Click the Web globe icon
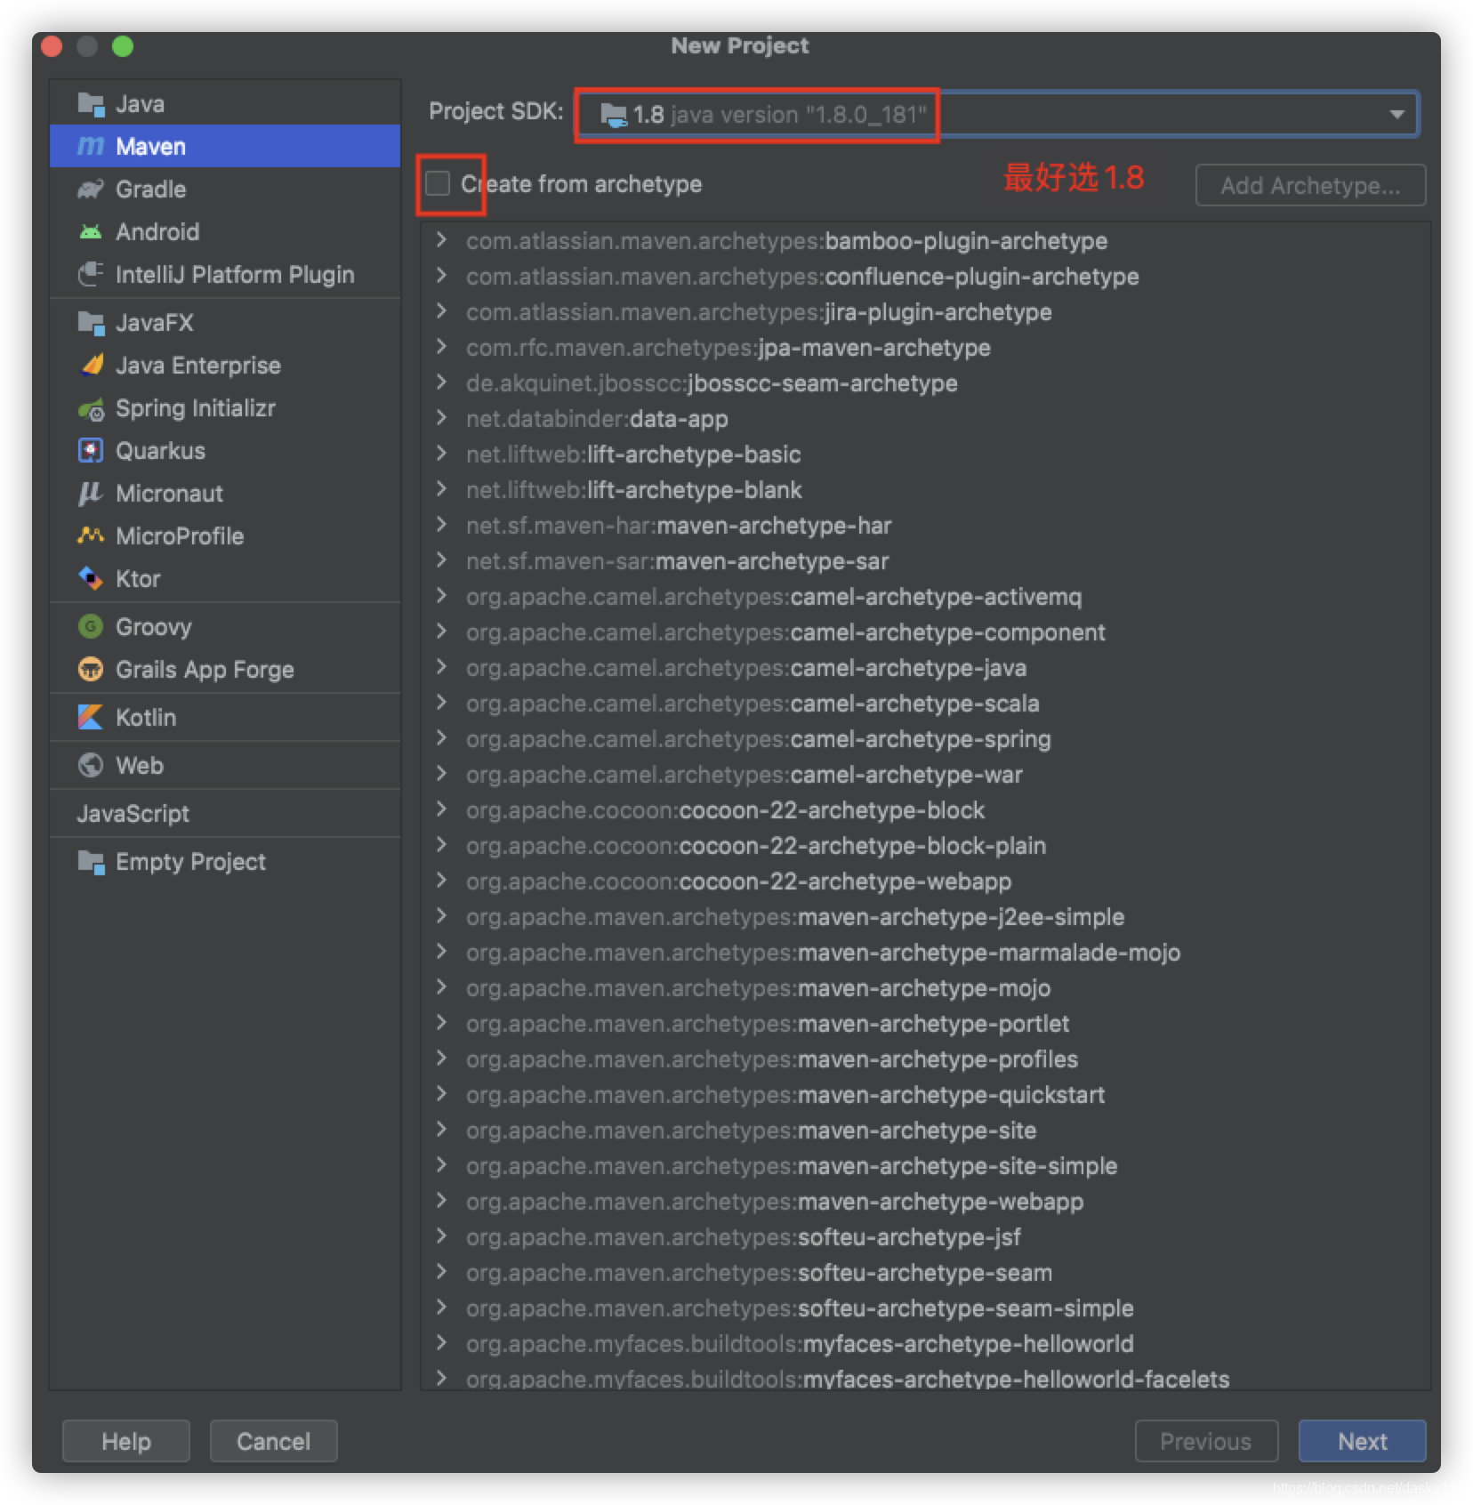The image size is (1473, 1505). [91, 766]
